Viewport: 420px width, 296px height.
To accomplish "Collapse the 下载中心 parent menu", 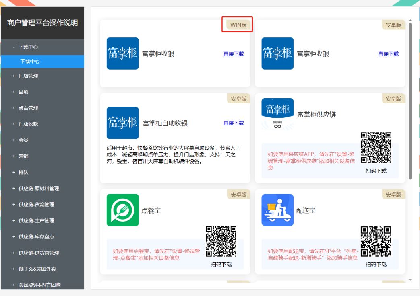I will pyautogui.click(x=43, y=47).
